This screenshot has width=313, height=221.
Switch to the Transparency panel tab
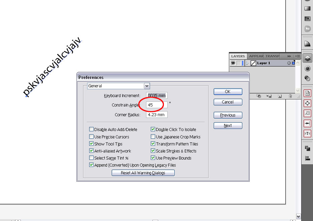coord(272,56)
